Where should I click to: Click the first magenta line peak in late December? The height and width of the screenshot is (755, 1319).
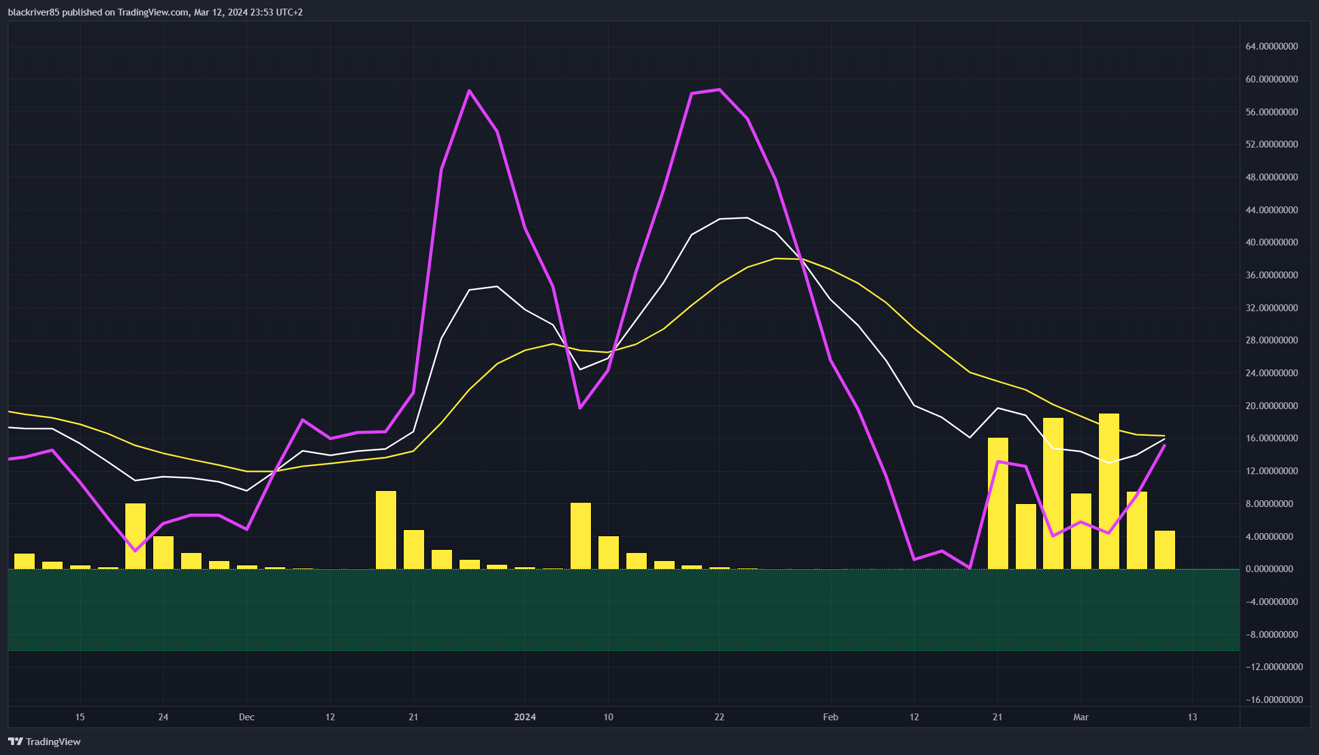click(469, 91)
